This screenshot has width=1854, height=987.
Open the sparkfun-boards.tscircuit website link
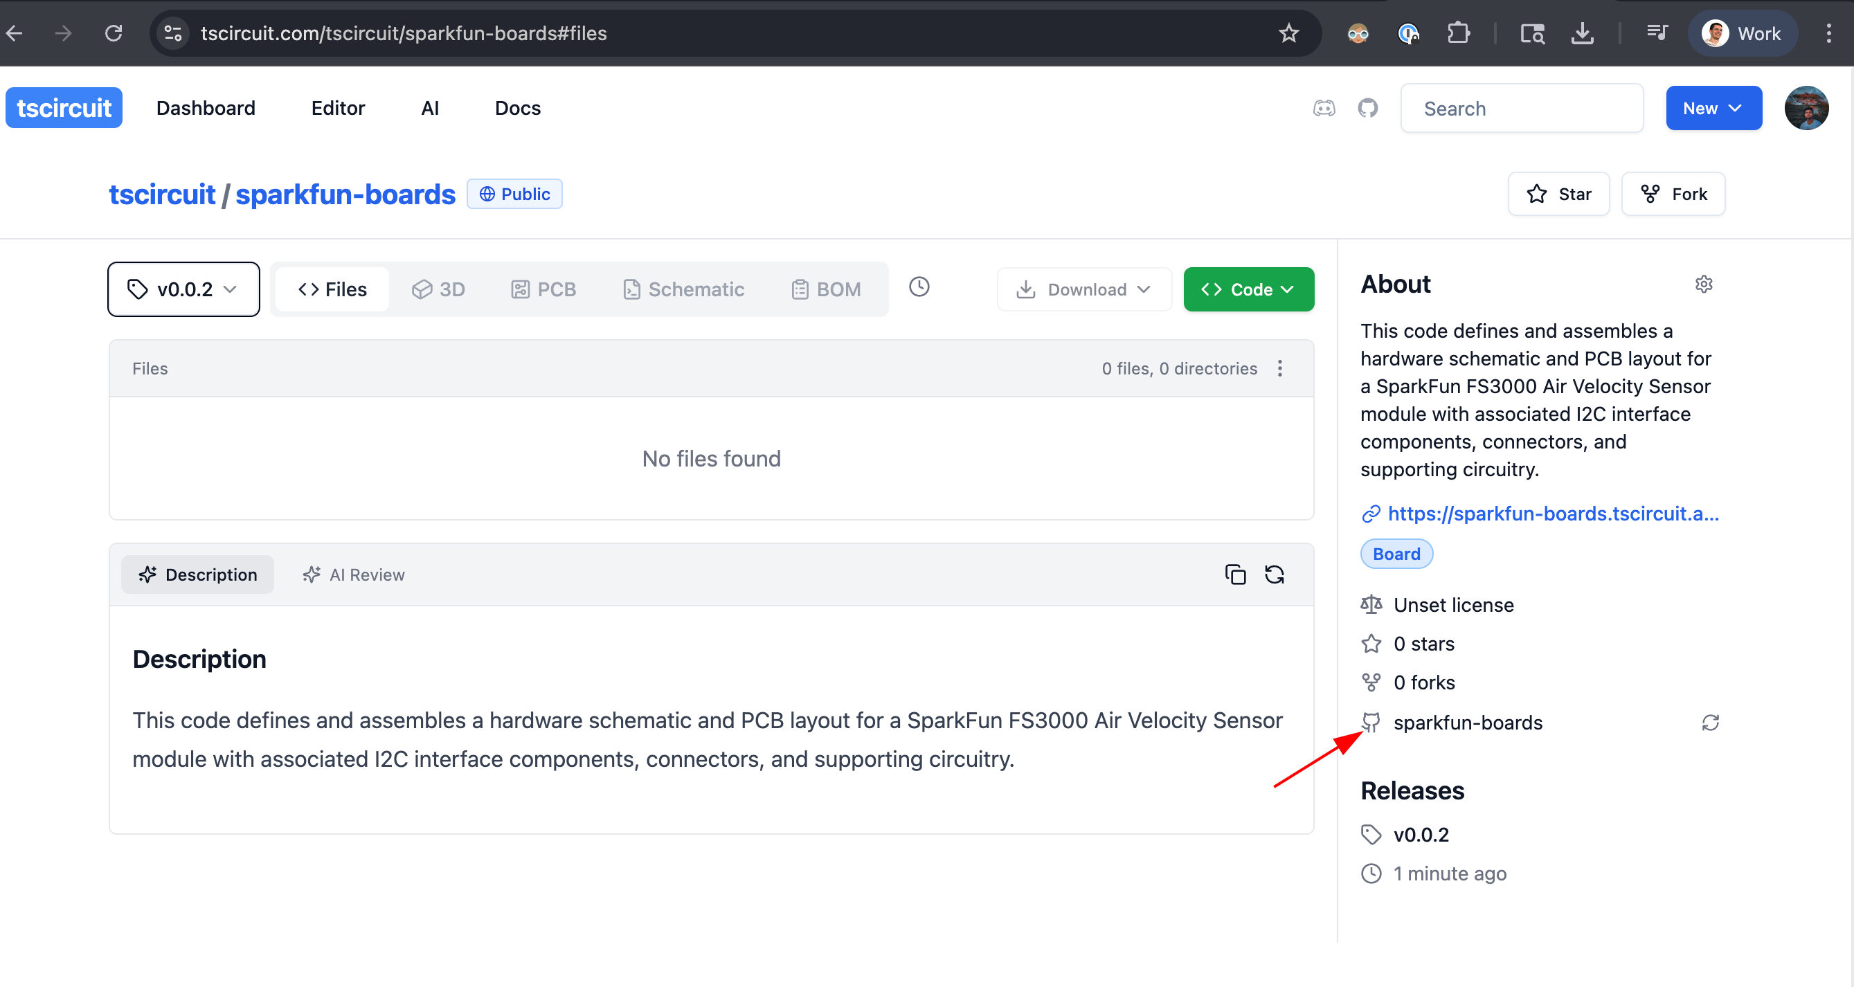pyautogui.click(x=1552, y=513)
